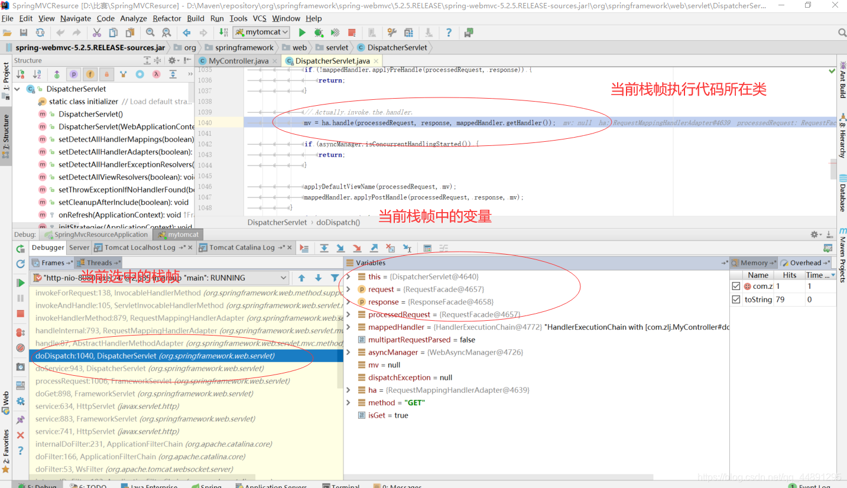Close the DispatcherServlet.java editor tab
The image size is (847, 488).
point(376,61)
